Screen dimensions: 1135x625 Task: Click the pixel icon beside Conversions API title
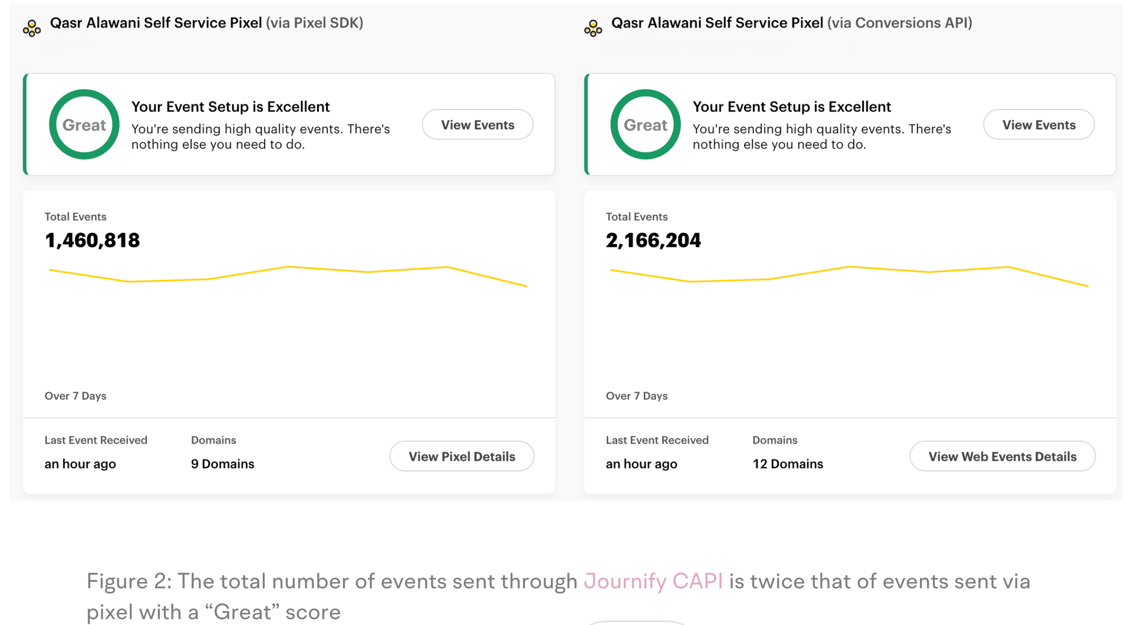[x=593, y=28]
